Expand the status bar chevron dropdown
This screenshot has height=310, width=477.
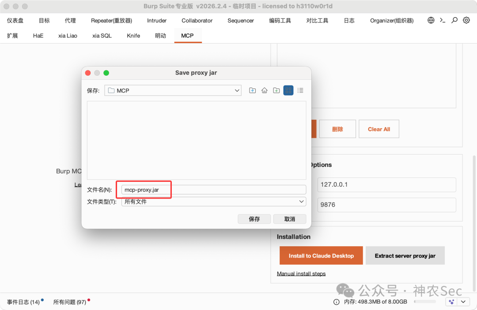coord(463,302)
